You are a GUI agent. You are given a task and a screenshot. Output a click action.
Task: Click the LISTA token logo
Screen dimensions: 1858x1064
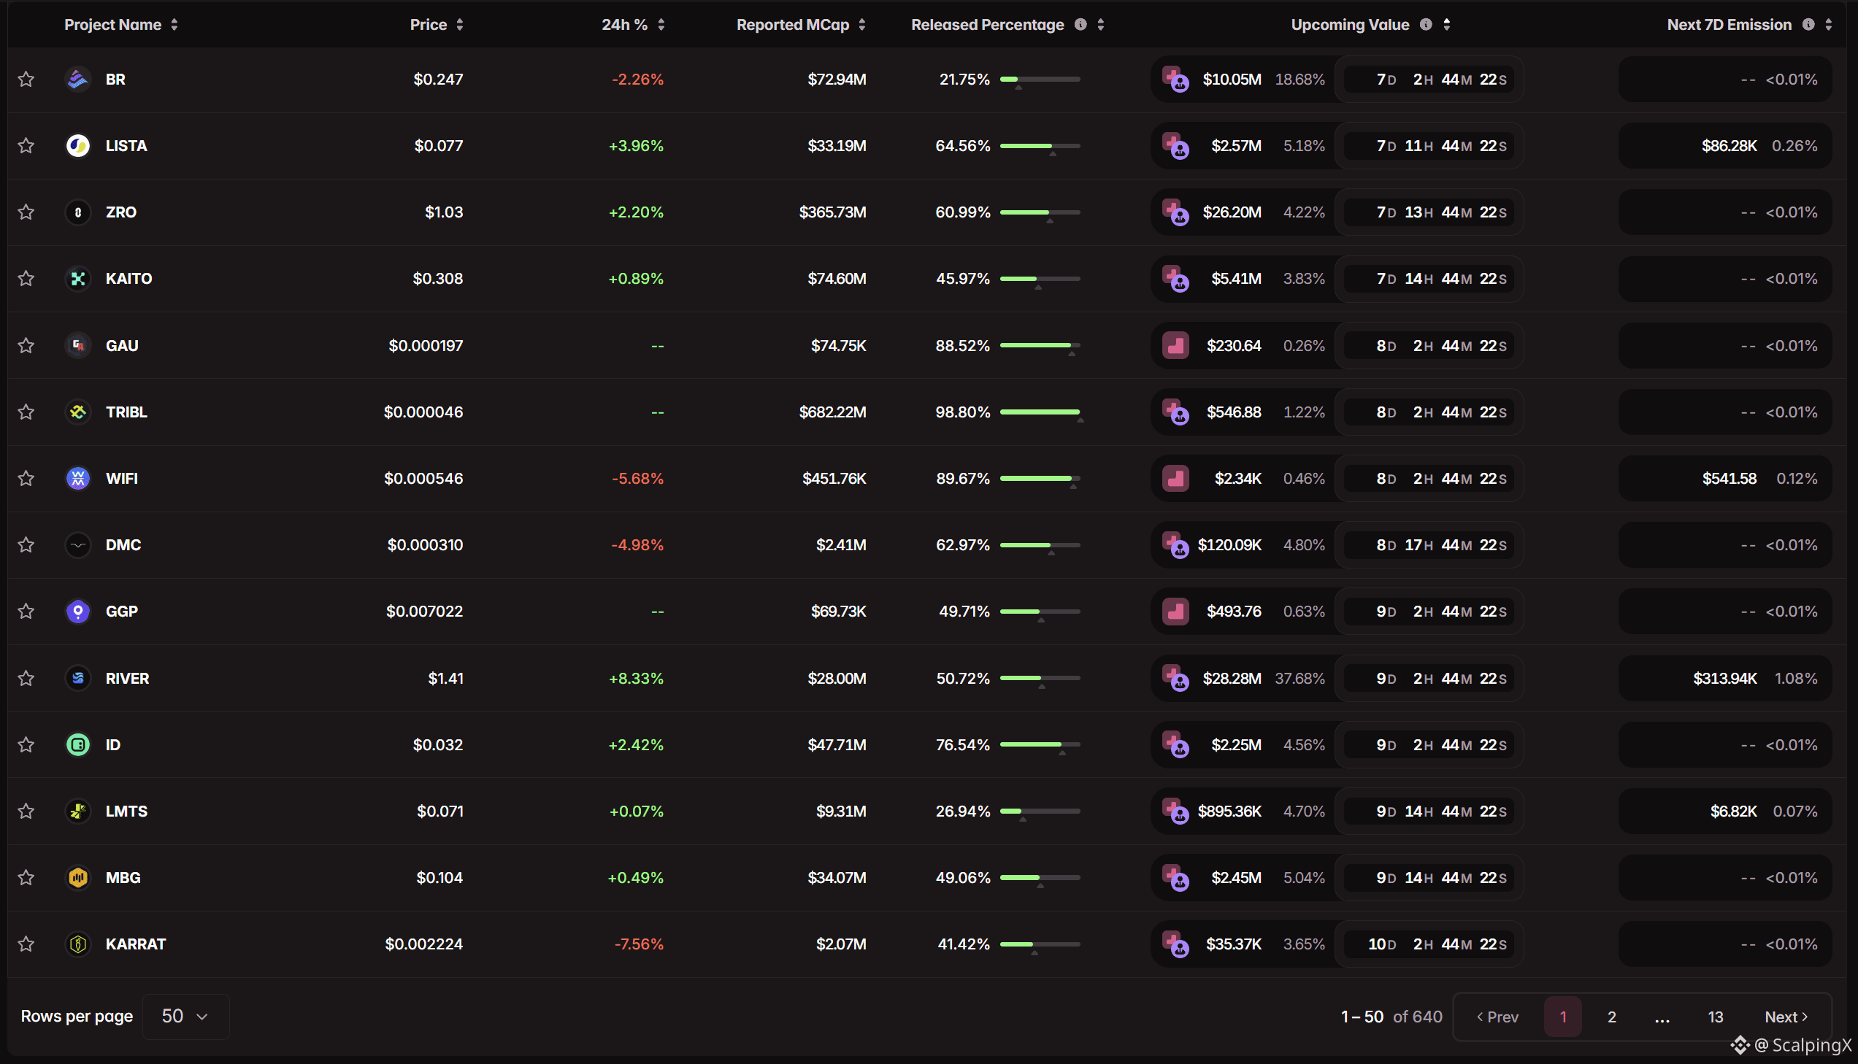[77, 145]
